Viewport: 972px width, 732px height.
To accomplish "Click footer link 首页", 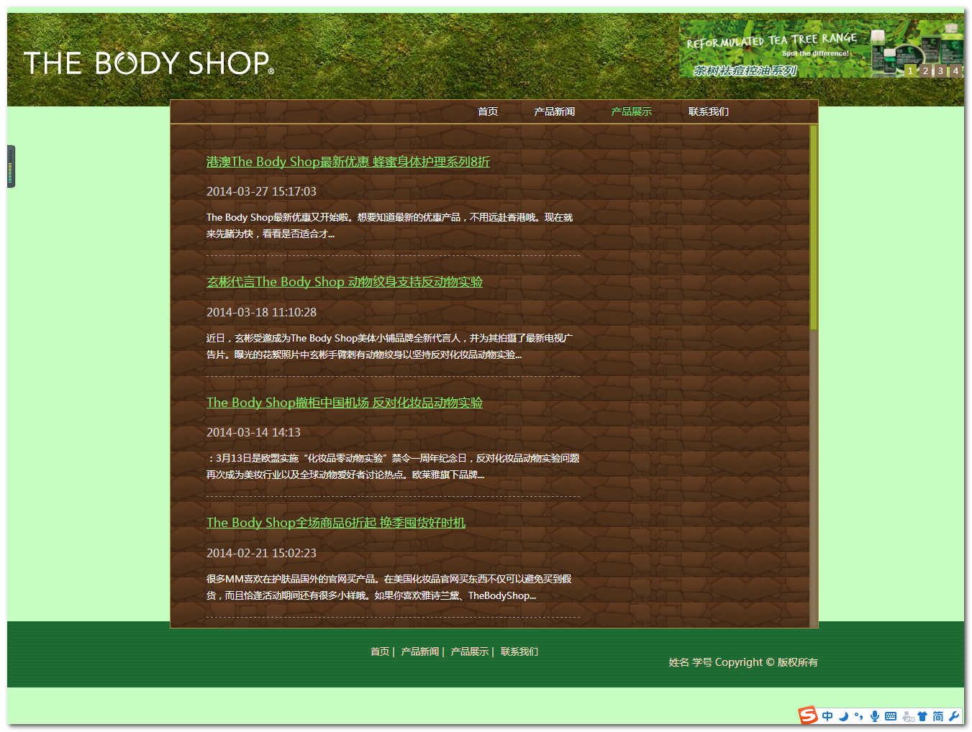I will click(x=380, y=651).
